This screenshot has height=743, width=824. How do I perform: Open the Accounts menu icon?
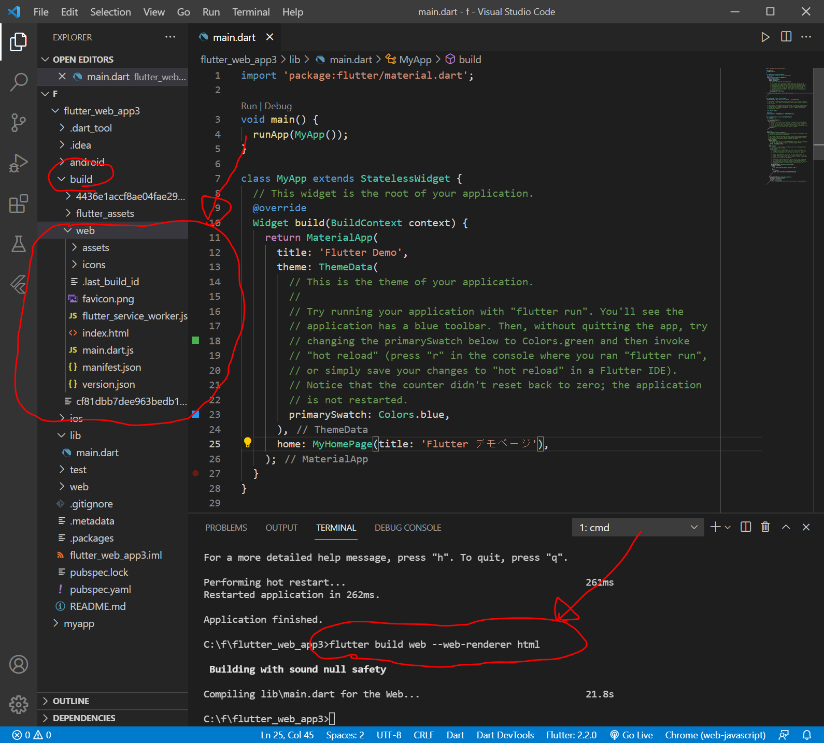(19, 664)
